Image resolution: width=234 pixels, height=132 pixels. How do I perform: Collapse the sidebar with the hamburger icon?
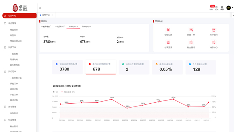pyautogui.click(x=40, y=8)
